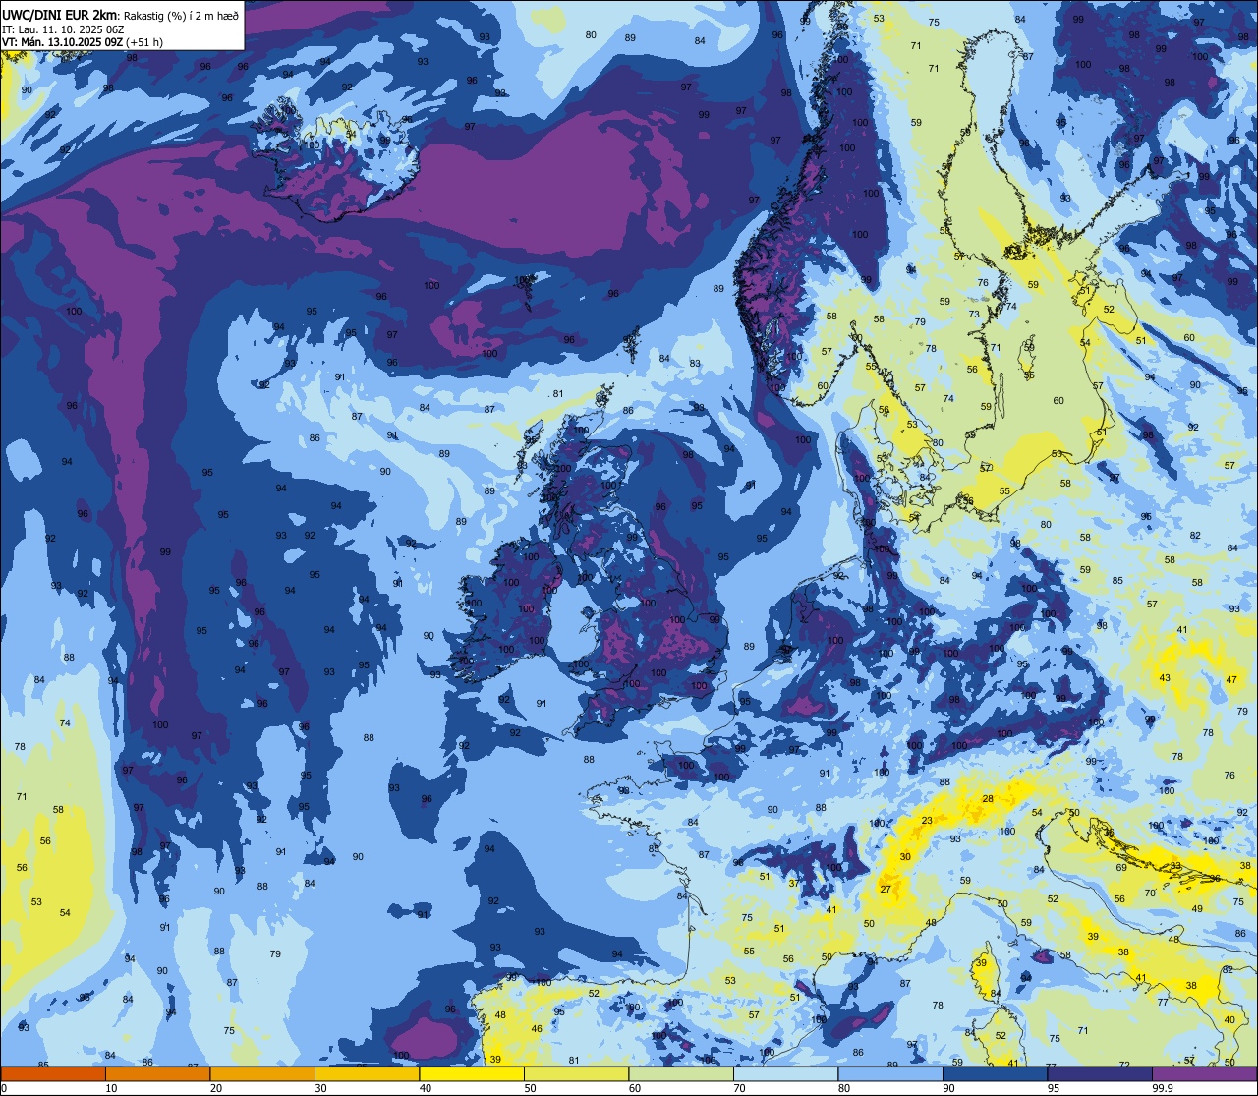This screenshot has width=1258, height=1096.
Task: Click the legend tick label '30'
Action: (320, 1088)
